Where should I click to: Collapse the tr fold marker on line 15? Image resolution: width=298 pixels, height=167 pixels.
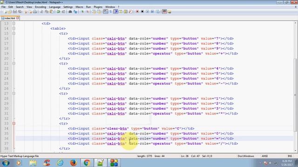pyautogui.click(x=14, y=33)
